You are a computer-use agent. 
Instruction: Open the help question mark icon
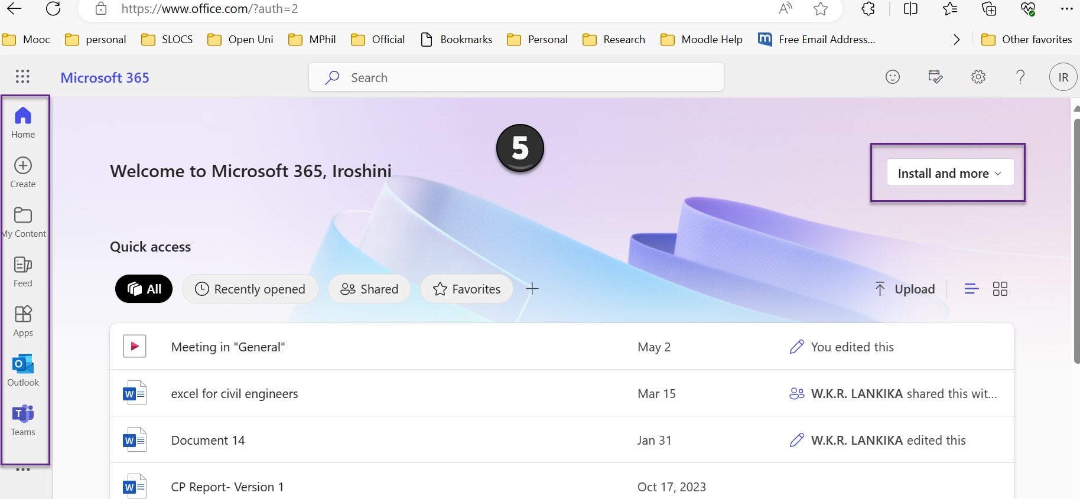click(x=1020, y=77)
